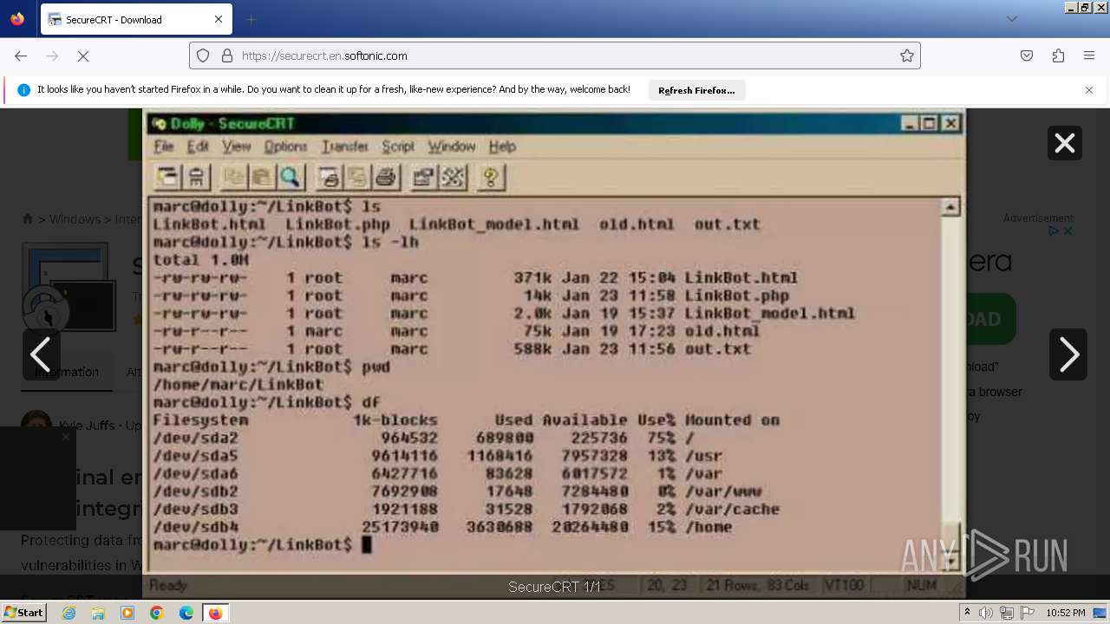Open the Firefox Extensions icon
Screen dimensions: 1110x624
coord(1058,55)
